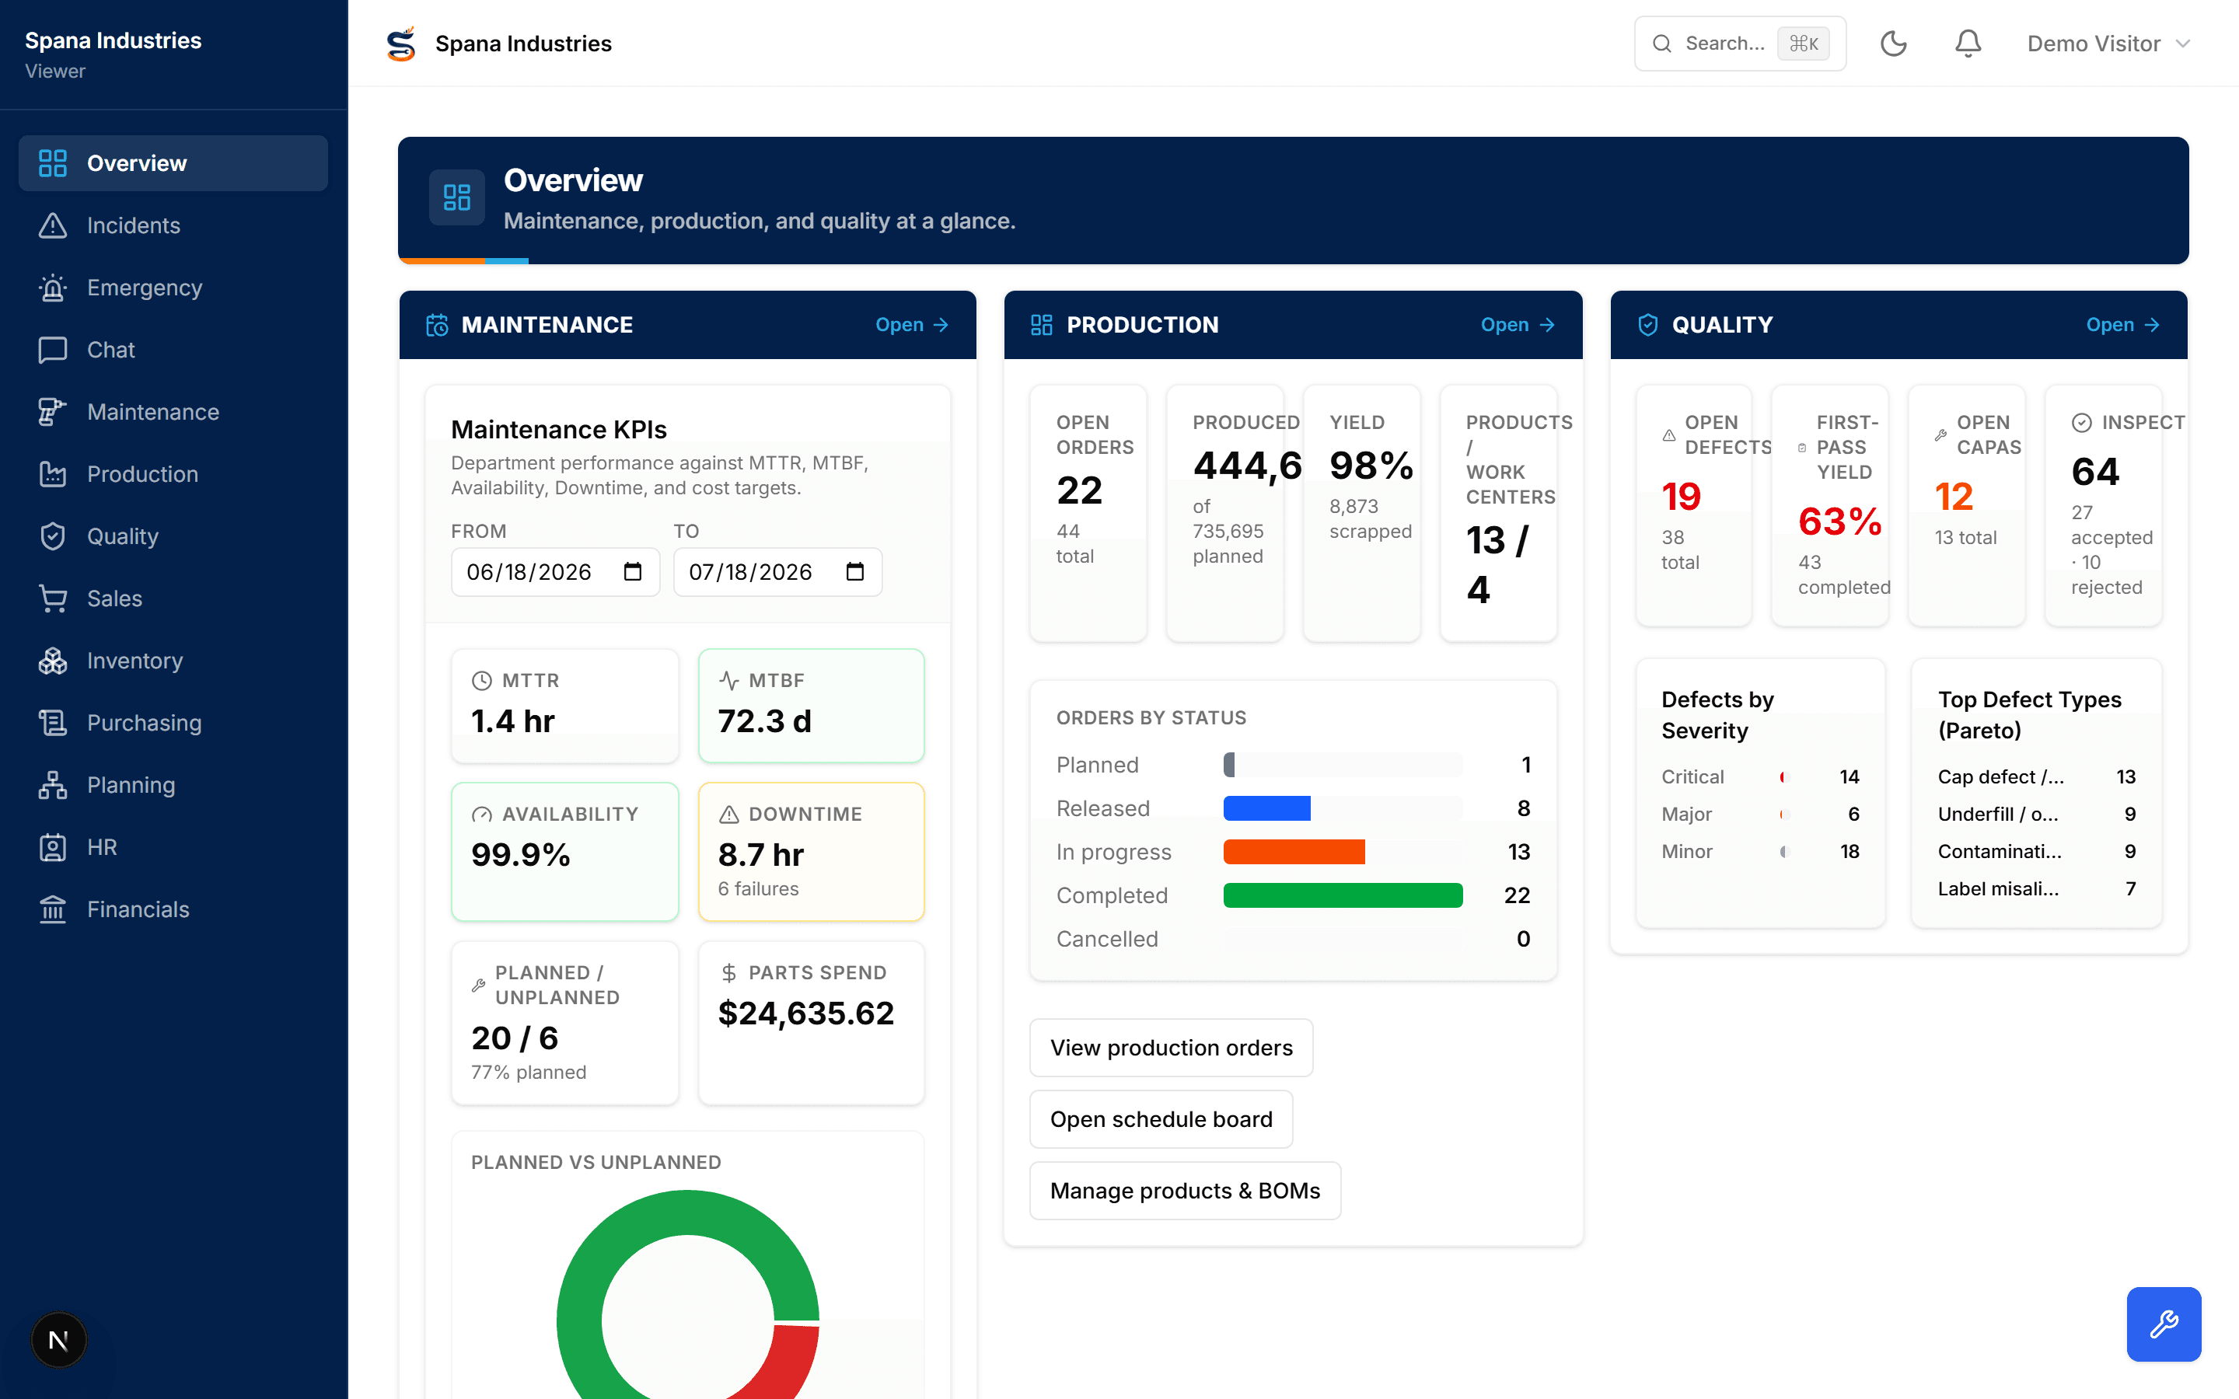Navigate to Maintenance in sidebar
Screen dimensions: 2239x1399
click(x=173, y=412)
